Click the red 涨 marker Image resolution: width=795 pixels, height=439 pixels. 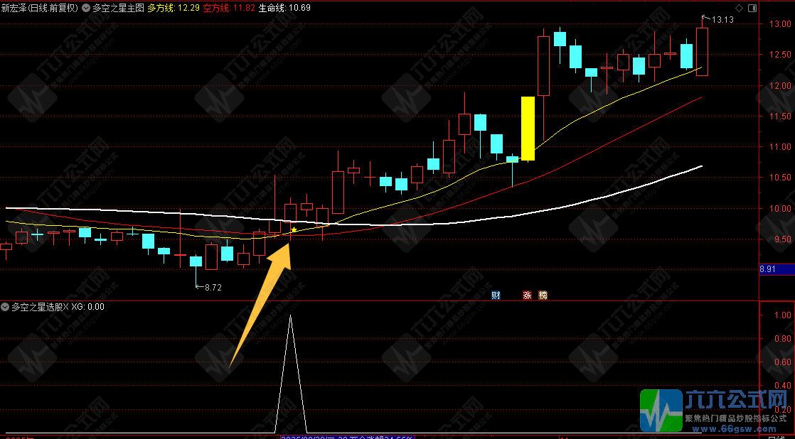click(x=528, y=295)
